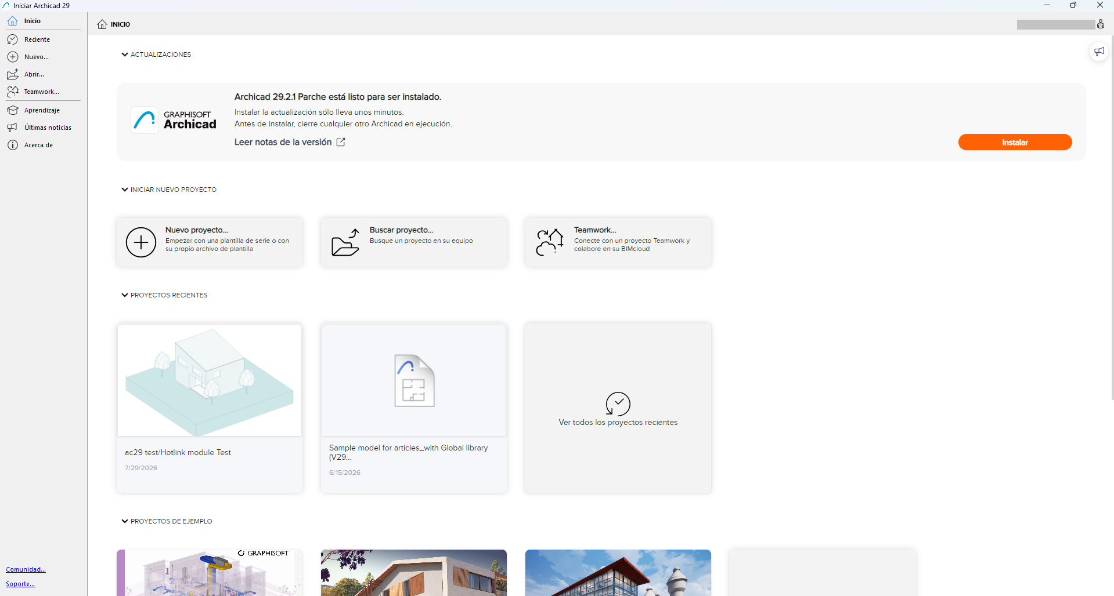Open the Reciente clock icon
This screenshot has height=596, width=1114.
click(x=13, y=39)
